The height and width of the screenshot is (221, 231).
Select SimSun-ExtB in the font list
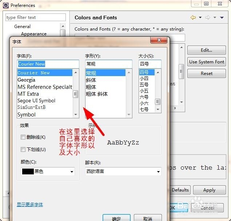(x=45, y=107)
